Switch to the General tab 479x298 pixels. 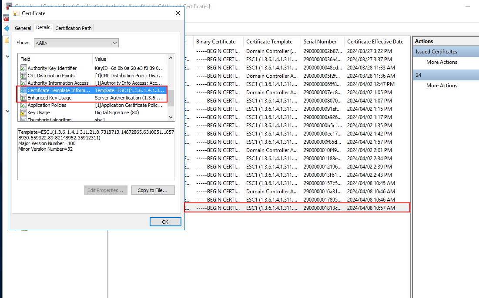coord(23,28)
